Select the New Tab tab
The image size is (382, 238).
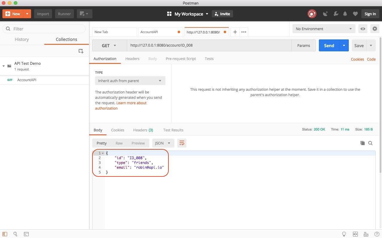click(114, 32)
